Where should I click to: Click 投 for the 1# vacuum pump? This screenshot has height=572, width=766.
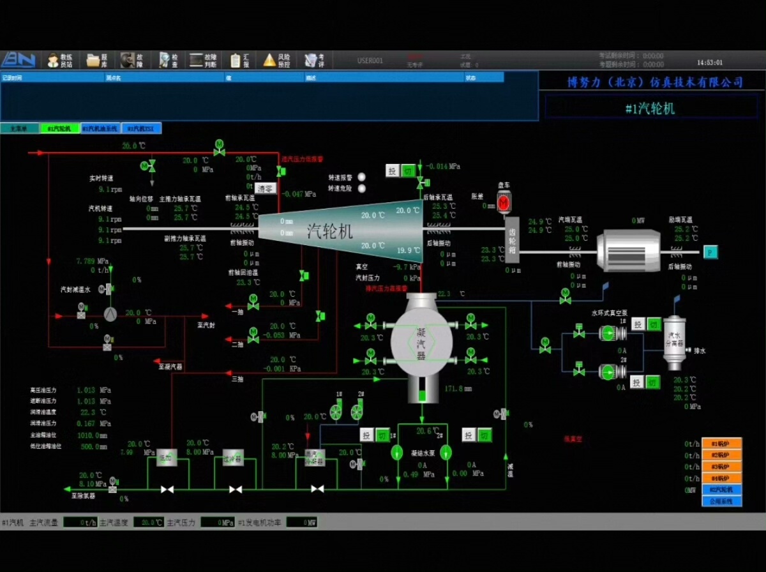point(638,324)
